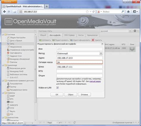Switch to the DNS Сервер tab
The height and width of the screenshot is (126, 141).
coord(69,35)
